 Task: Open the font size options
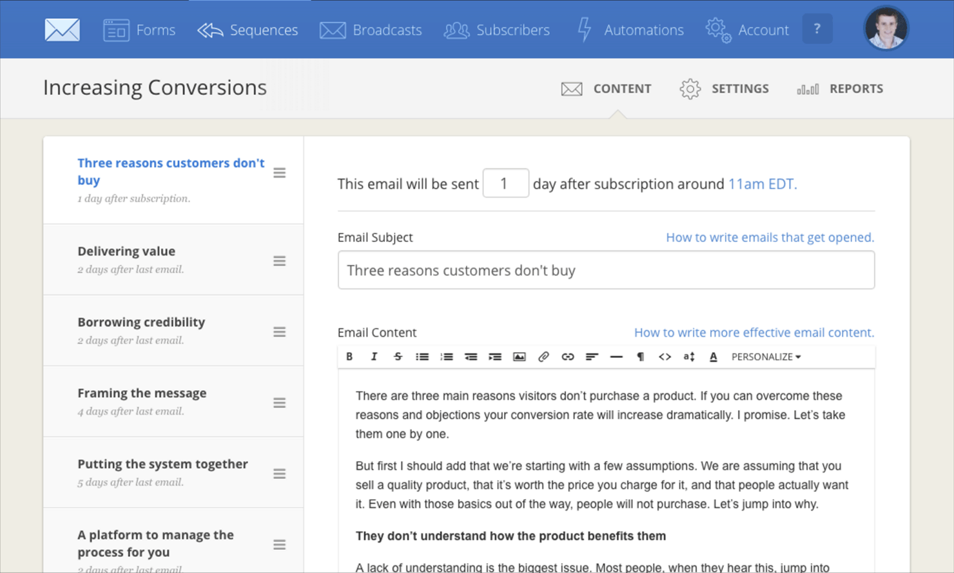(688, 357)
